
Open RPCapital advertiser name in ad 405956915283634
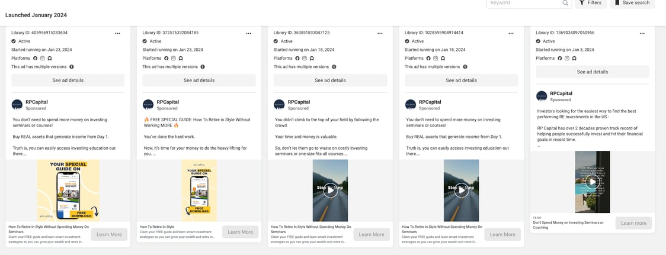(37, 102)
